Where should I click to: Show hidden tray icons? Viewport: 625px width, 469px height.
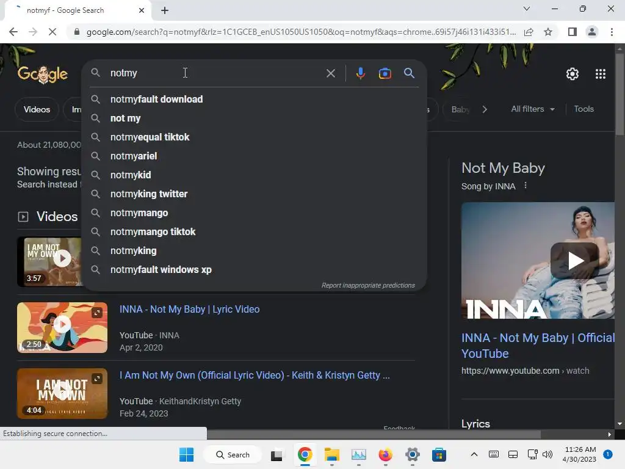point(474,454)
